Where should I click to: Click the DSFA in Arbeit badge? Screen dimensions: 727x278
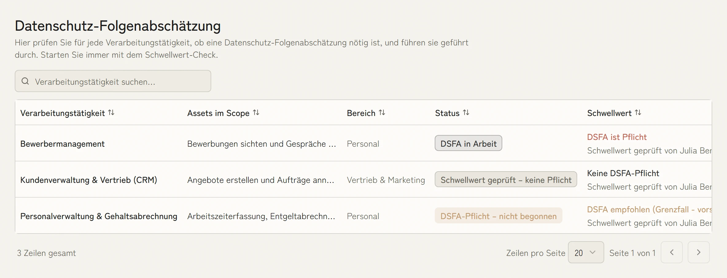tap(468, 143)
